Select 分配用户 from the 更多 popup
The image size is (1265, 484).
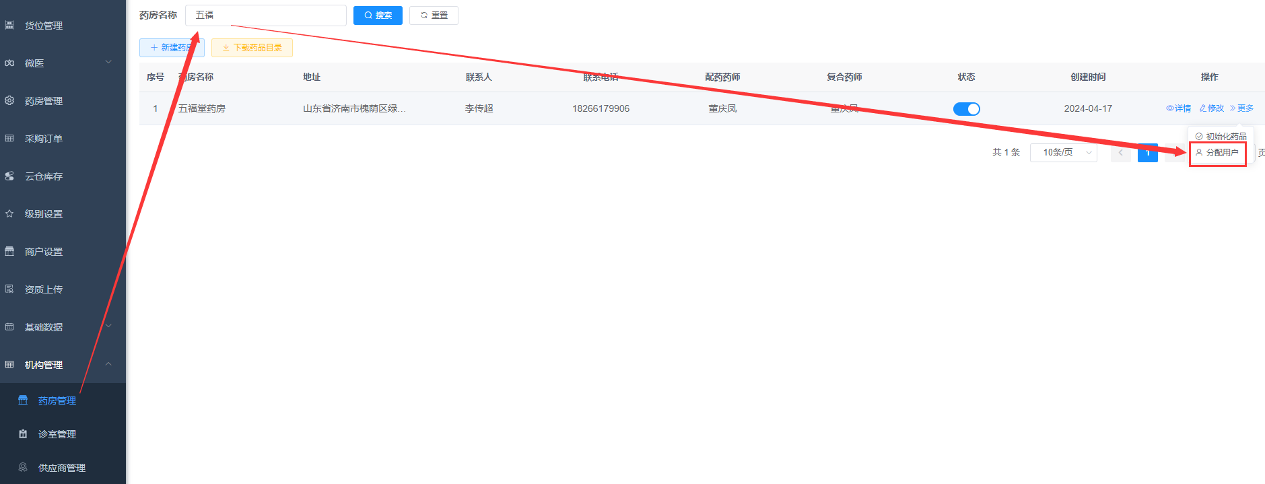(x=1217, y=153)
